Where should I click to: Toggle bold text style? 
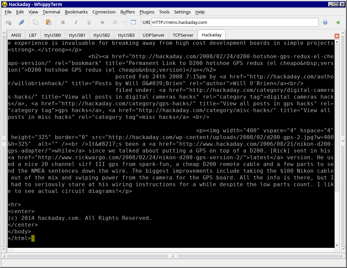63,23
